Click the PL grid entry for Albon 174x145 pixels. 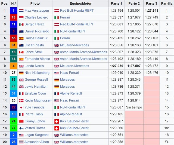pos(167,142)
